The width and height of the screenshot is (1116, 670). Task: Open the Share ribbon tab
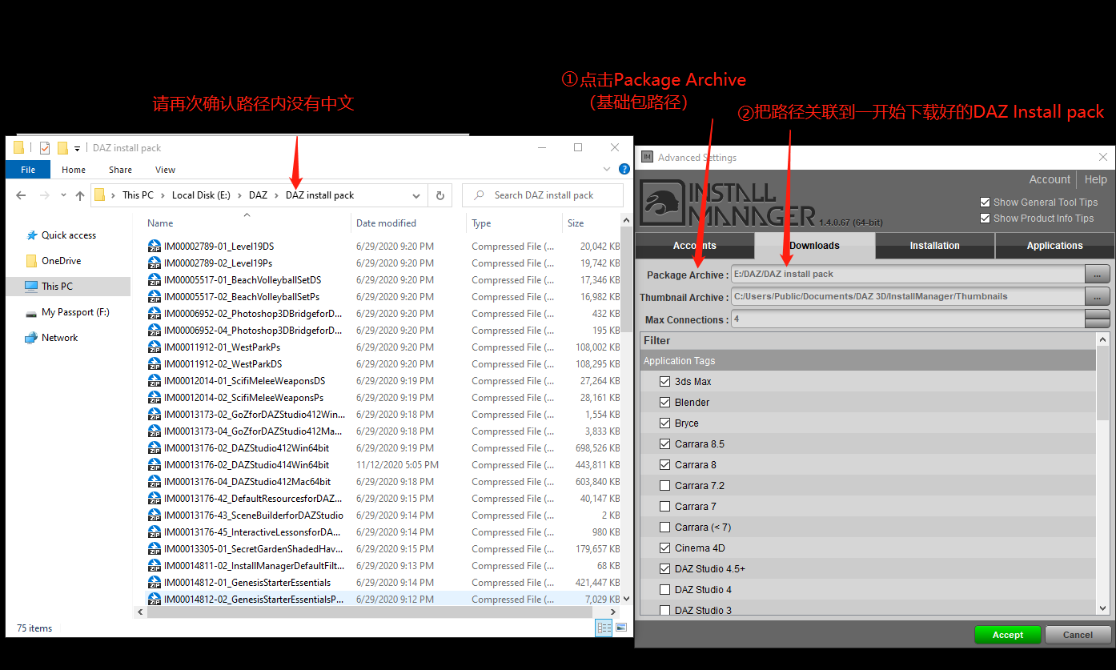click(121, 170)
